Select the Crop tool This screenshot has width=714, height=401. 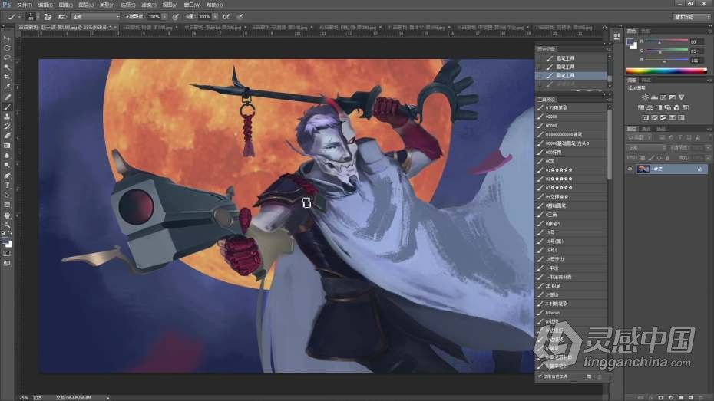[x=7, y=77]
